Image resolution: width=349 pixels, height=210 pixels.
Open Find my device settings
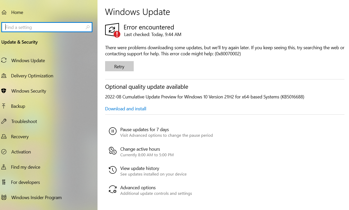(26, 167)
